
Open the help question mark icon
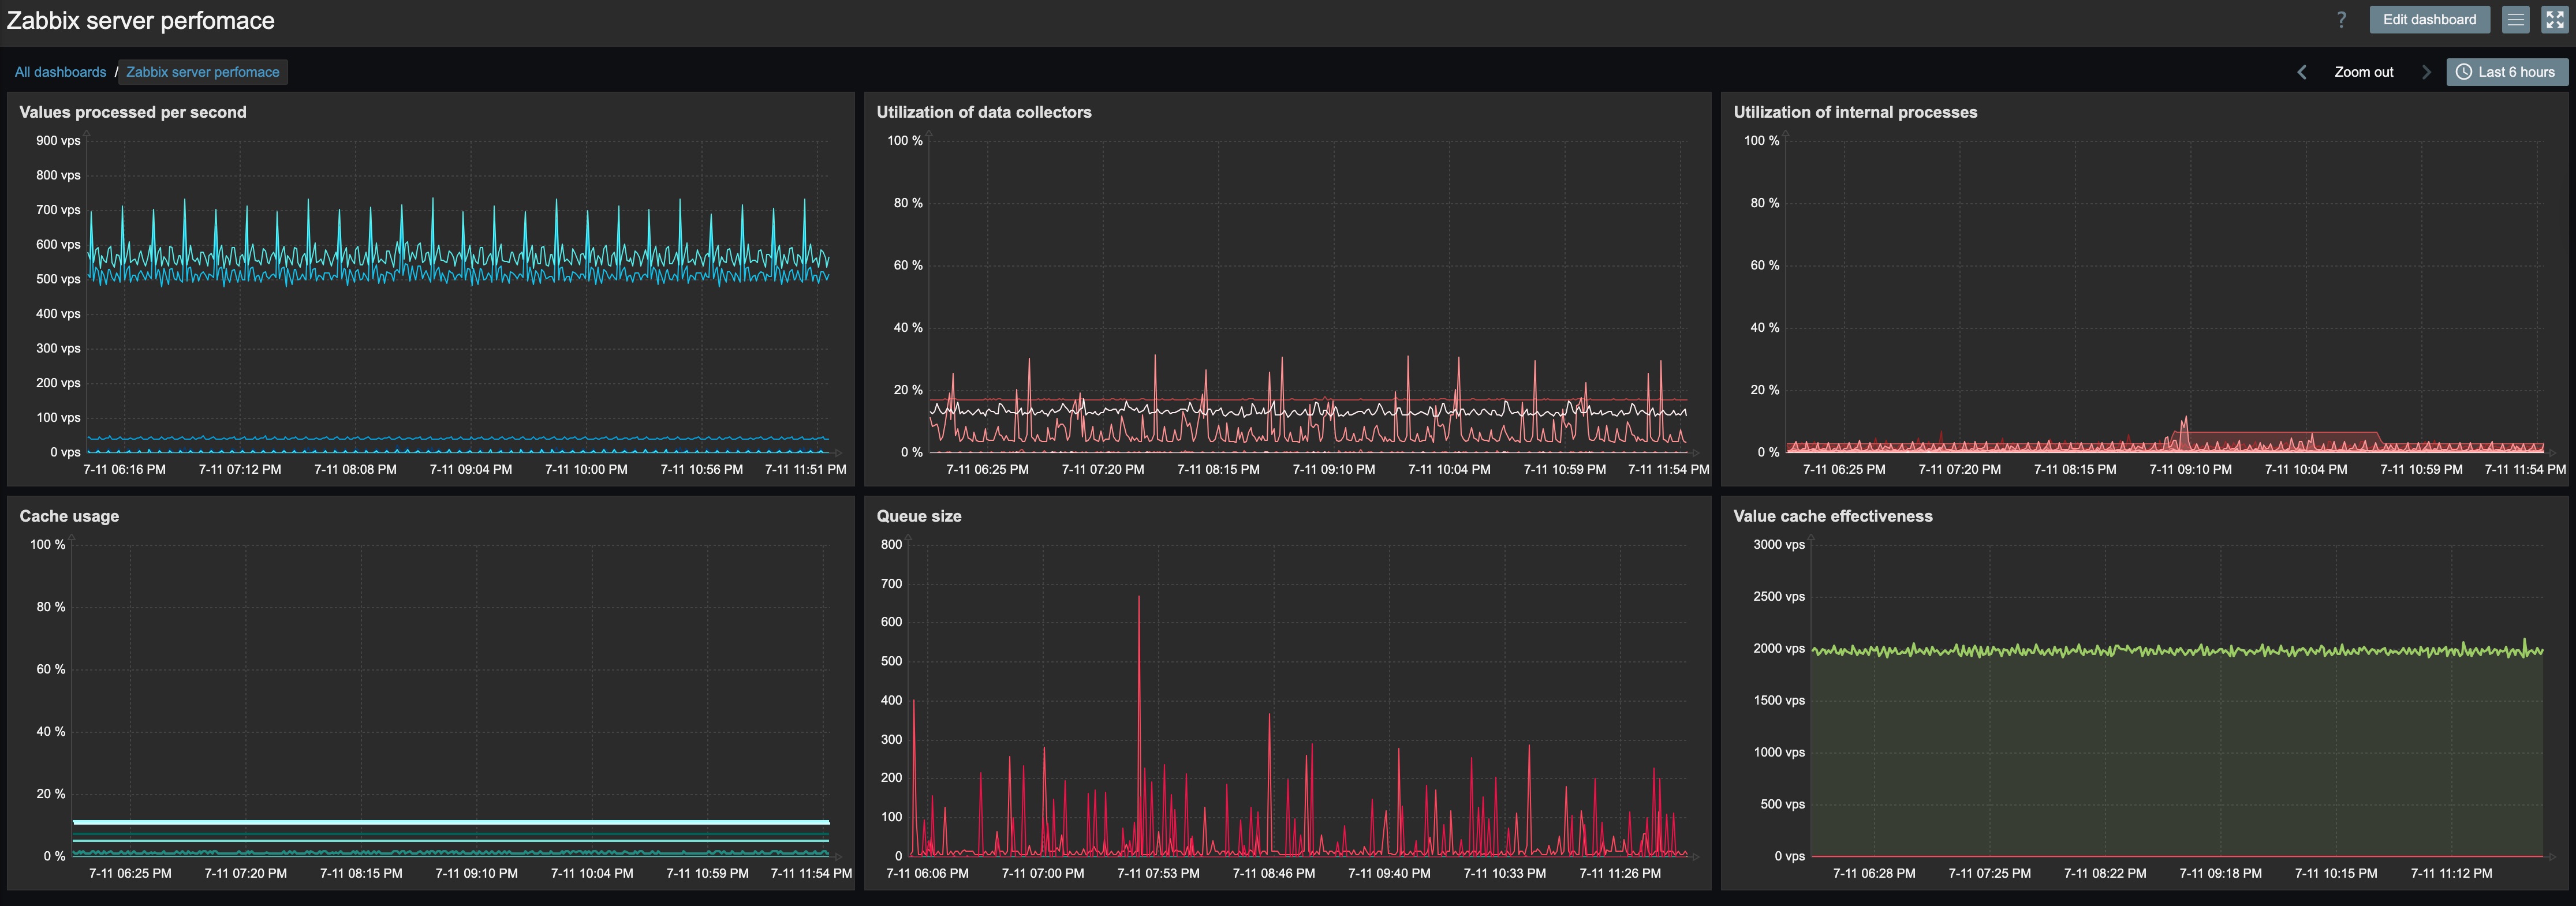coord(2341,20)
